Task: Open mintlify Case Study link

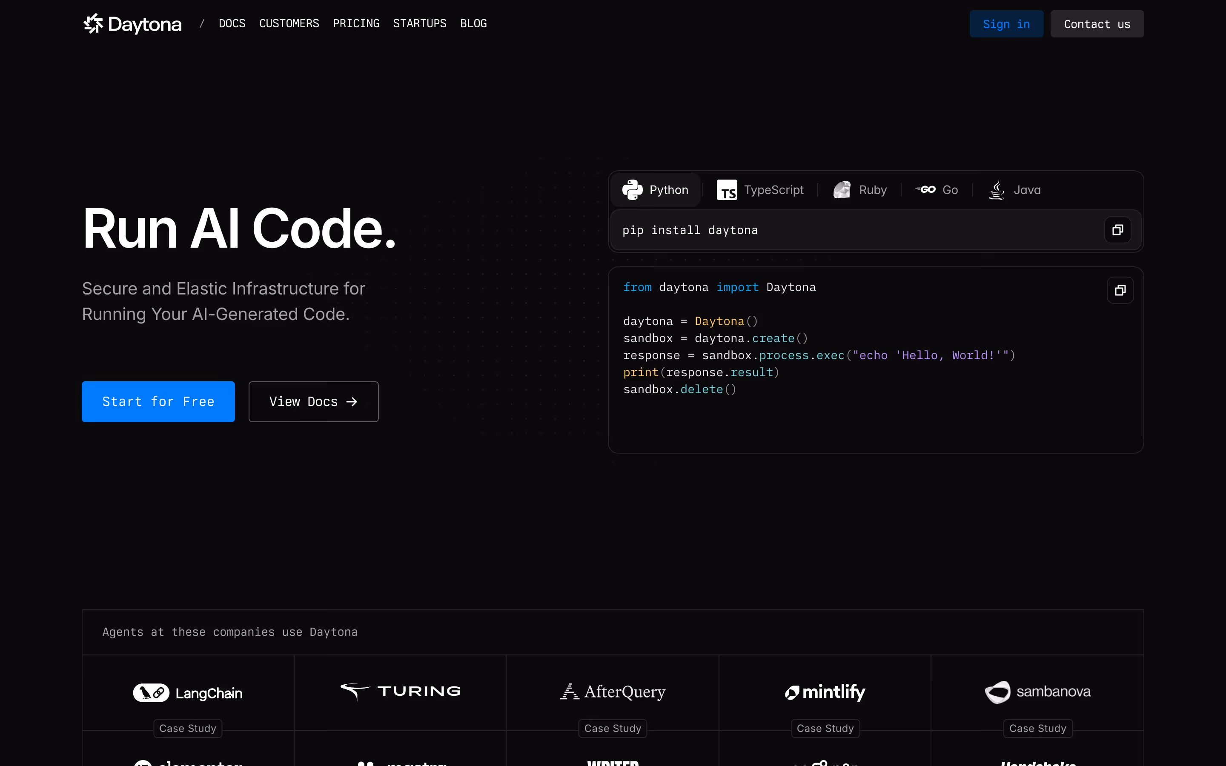Action: (x=825, y=729)
